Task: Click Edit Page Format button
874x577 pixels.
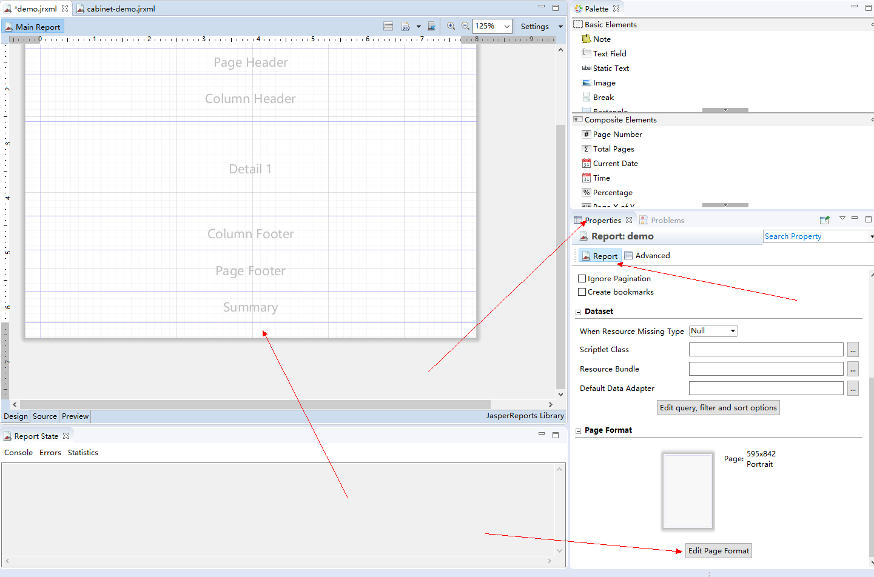Action: [719, 551]
